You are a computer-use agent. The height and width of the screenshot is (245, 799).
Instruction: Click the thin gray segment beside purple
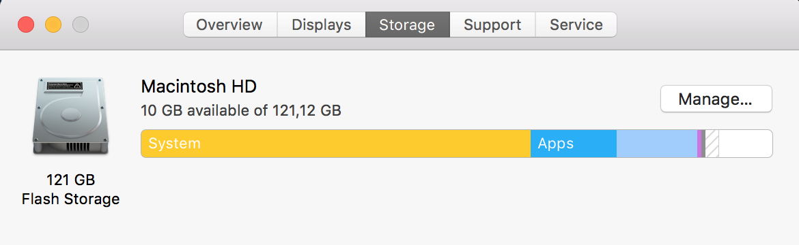point(703,144)
